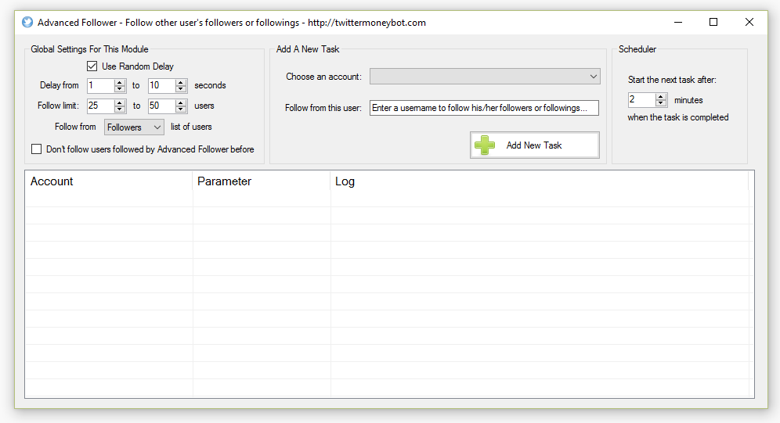Click the 'Add A New Task' group heading
The height and width of the screenshot is (423, 780).
coord(308,49)
